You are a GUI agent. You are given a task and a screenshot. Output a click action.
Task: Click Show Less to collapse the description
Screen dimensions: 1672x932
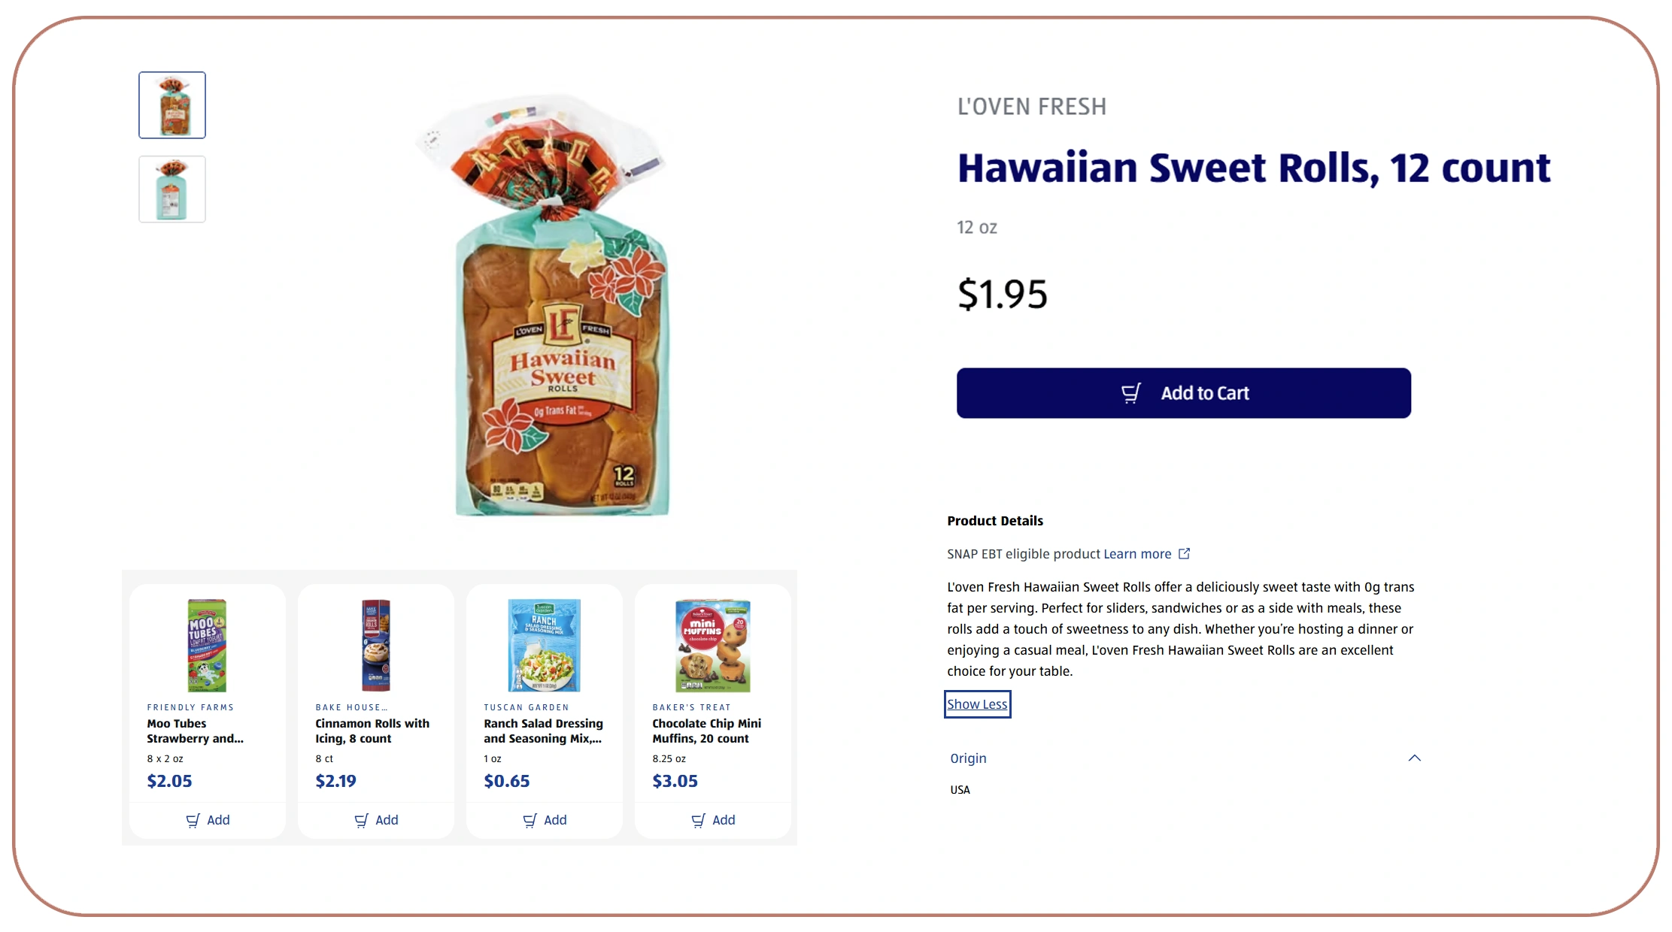977,704
